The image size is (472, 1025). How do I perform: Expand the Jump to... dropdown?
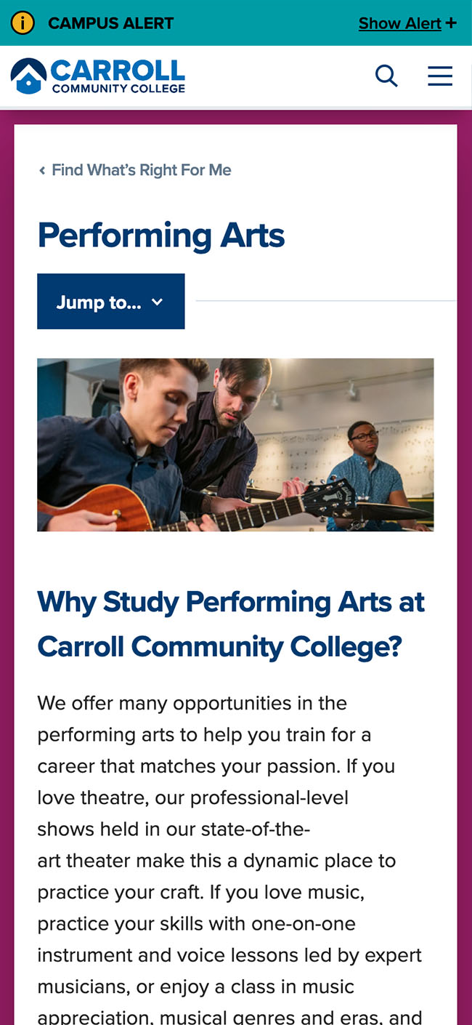pos(99,302)
